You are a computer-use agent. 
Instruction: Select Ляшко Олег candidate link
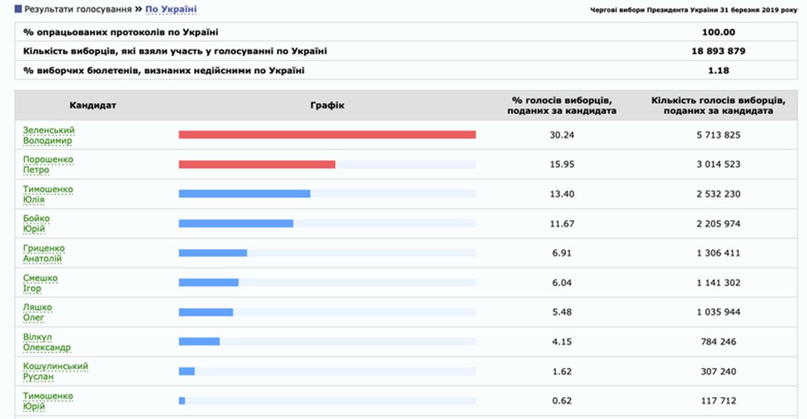[38, 313]
